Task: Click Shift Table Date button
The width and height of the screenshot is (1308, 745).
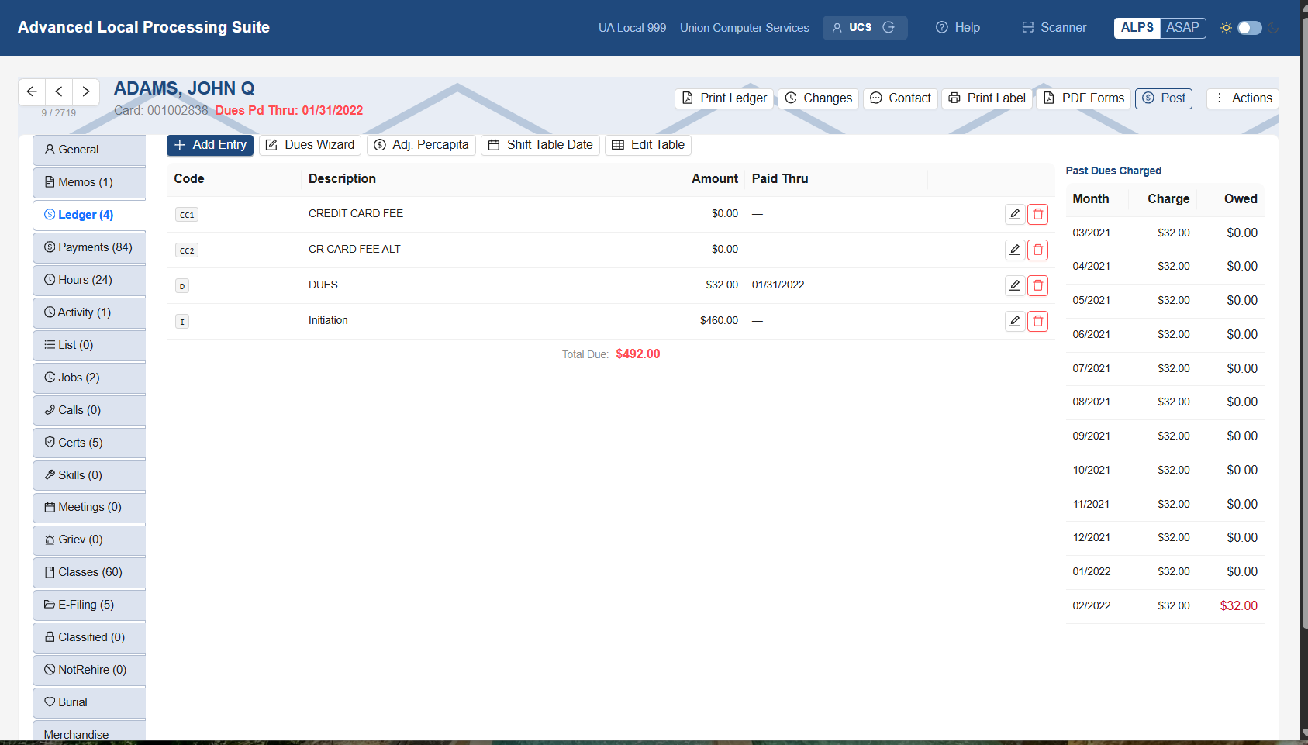Action: click(x=540, y=145)
